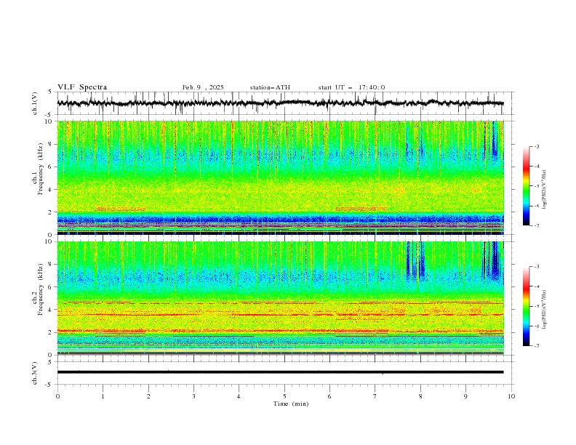Click the time axis tick label "9"
The height and width of the screenshot is (445, 576).
click(465, 396)
